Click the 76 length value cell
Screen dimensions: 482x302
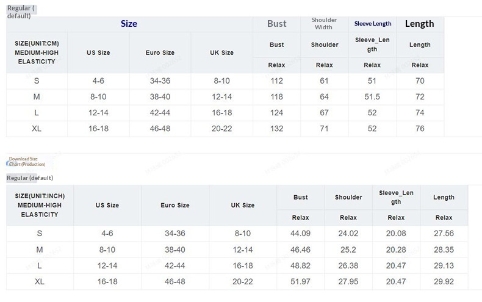420,129
